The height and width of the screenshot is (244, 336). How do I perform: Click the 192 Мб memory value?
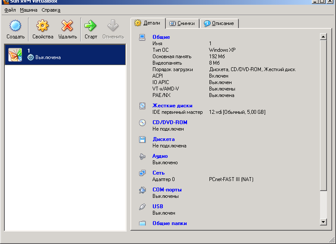click(217, 56)
